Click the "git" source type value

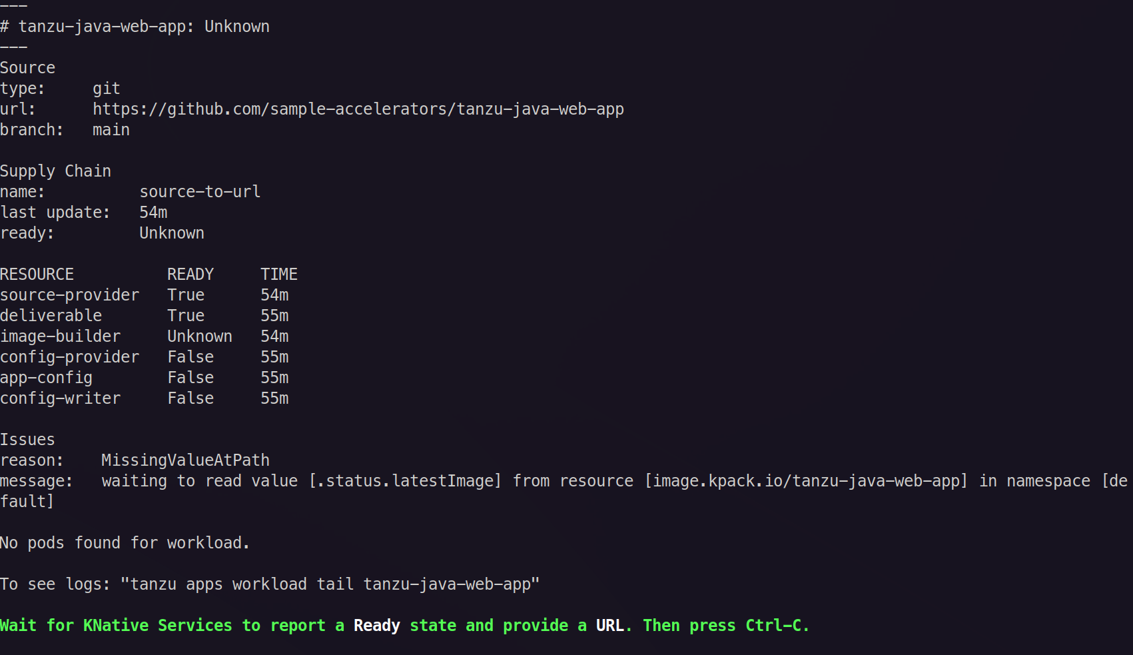pos(107,89)
